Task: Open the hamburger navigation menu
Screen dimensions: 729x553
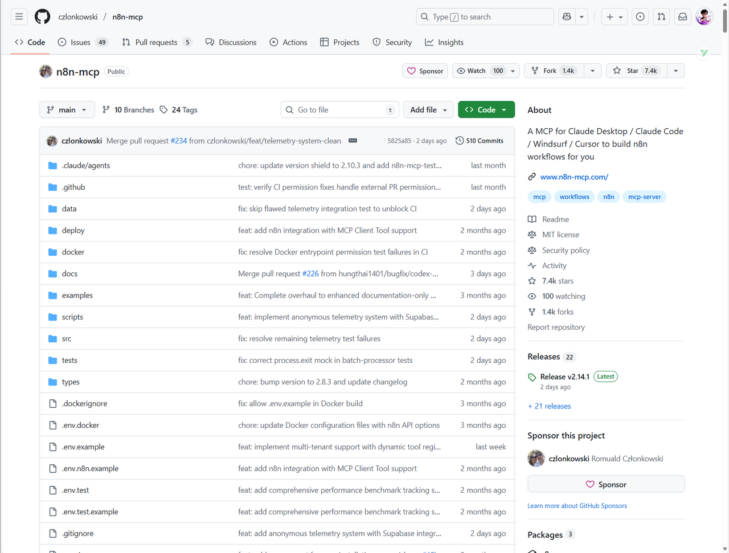Action: coord(19,17)
